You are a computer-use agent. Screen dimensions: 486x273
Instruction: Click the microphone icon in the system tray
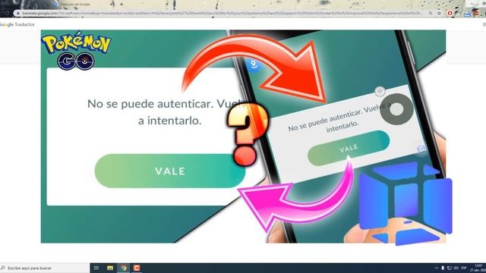[x=443, y=268]
